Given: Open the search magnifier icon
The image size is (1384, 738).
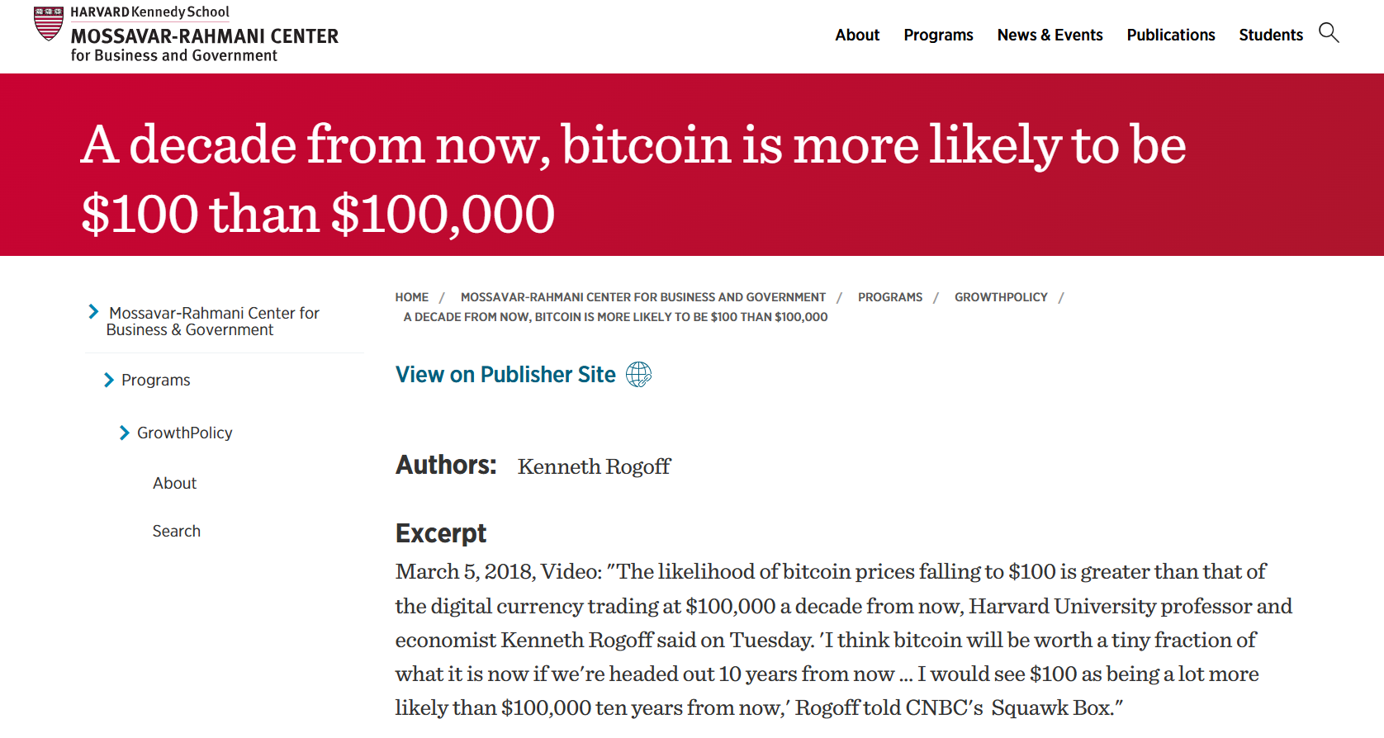Looking at the screenshot, I should tap(1329, 33).
